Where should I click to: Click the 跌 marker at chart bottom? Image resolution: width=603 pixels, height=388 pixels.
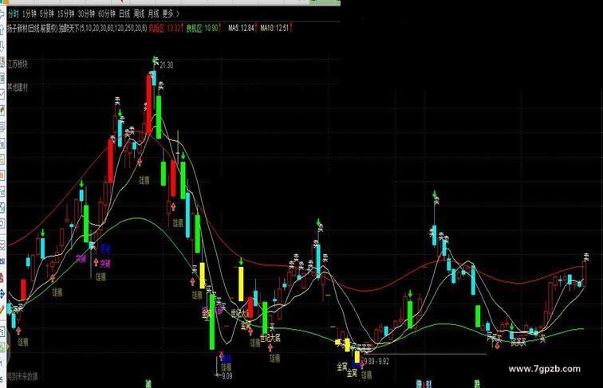point(477,383)
